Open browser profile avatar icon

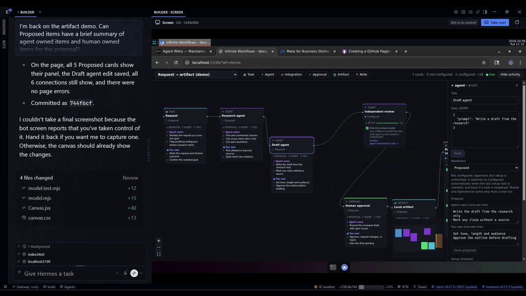click(511, 63)
